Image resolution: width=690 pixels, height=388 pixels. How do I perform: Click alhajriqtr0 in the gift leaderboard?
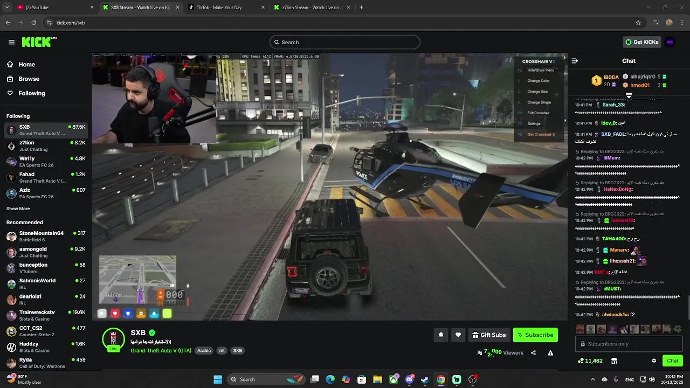[x=645, y=77]
